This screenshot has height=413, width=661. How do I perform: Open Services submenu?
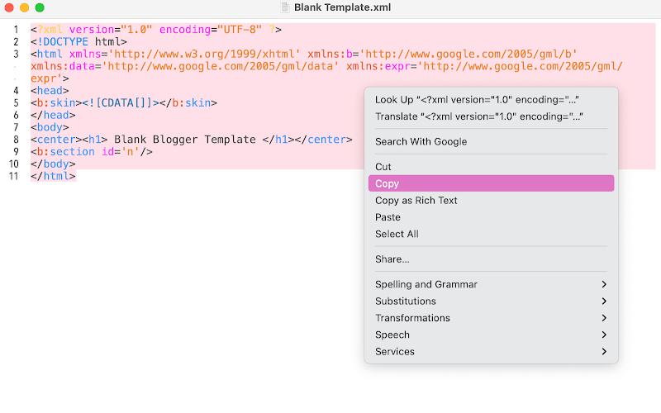pos(491,352)
